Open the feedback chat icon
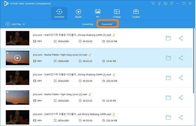Screen dimensions: 196x126 point(165,3)
